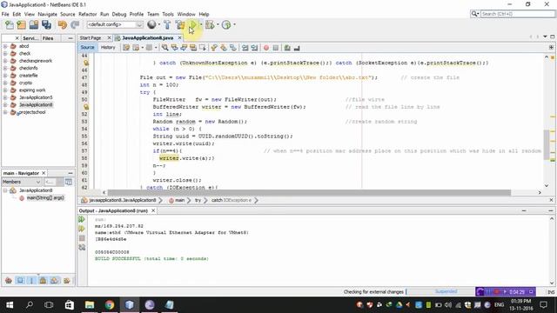Image resolution: width=557 pixels, height=313 pixels.
Task: Expand the check project node
Action: [x=5, y=54]
